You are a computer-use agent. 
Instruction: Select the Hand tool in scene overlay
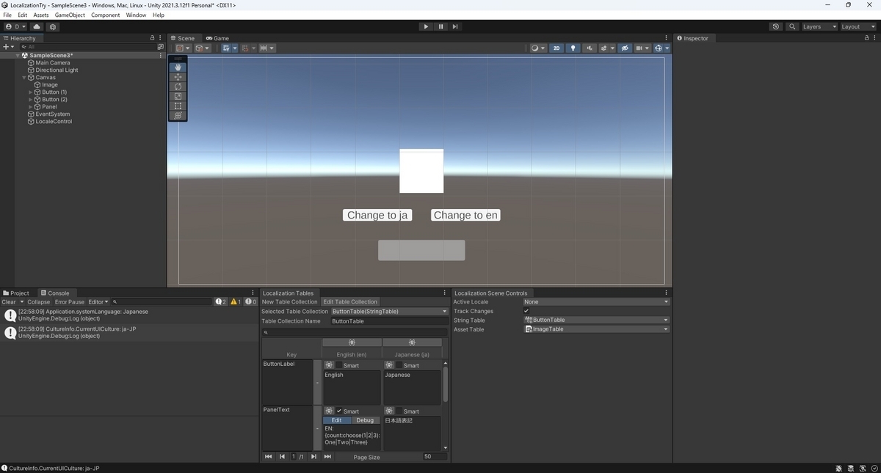click(x=178, y=67)
